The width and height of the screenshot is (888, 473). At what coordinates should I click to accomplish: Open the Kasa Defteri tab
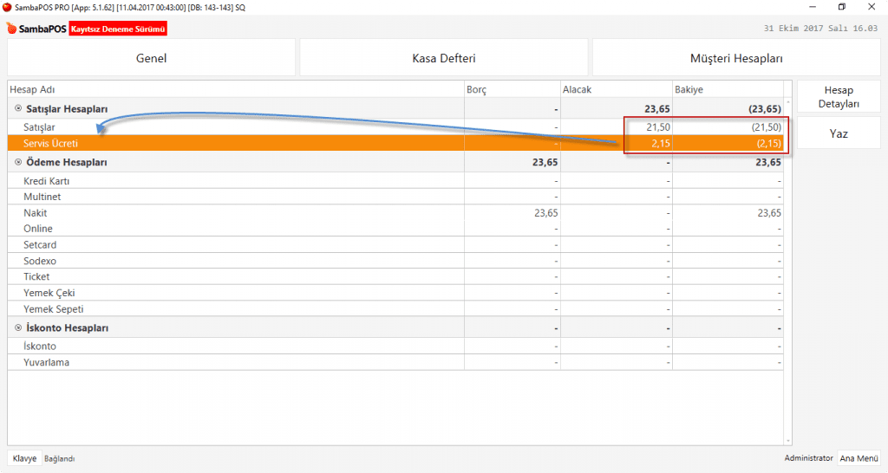point(443,59)
